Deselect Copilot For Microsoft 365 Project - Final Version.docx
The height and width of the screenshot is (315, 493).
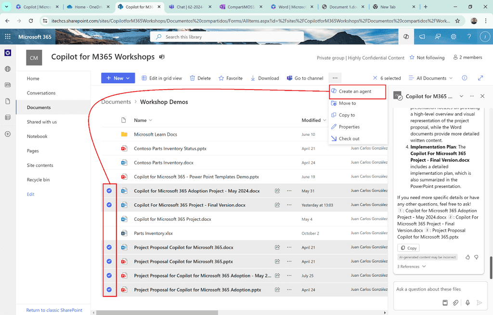(109, 205)
